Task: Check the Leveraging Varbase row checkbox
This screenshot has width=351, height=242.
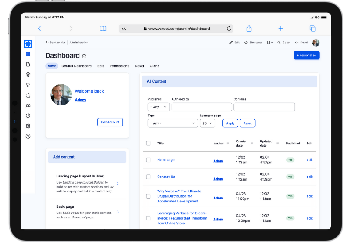Action: point(148,218)
